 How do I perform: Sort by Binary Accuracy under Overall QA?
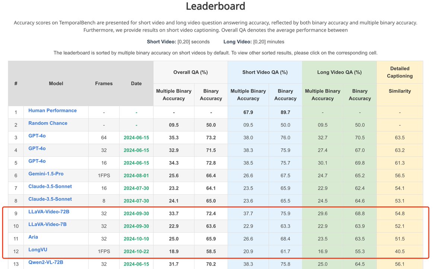[211, 95]
